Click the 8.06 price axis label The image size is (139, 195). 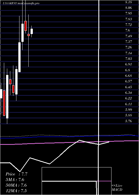click(128, 8)
